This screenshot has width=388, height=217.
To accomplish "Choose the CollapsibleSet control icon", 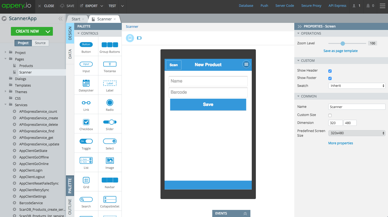I will (x=110, y=199).
